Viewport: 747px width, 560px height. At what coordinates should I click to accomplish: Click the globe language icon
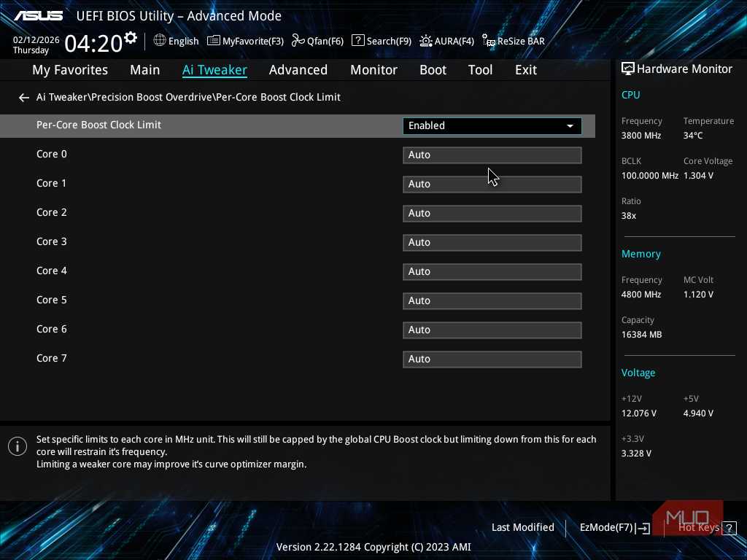pos(160,41)
